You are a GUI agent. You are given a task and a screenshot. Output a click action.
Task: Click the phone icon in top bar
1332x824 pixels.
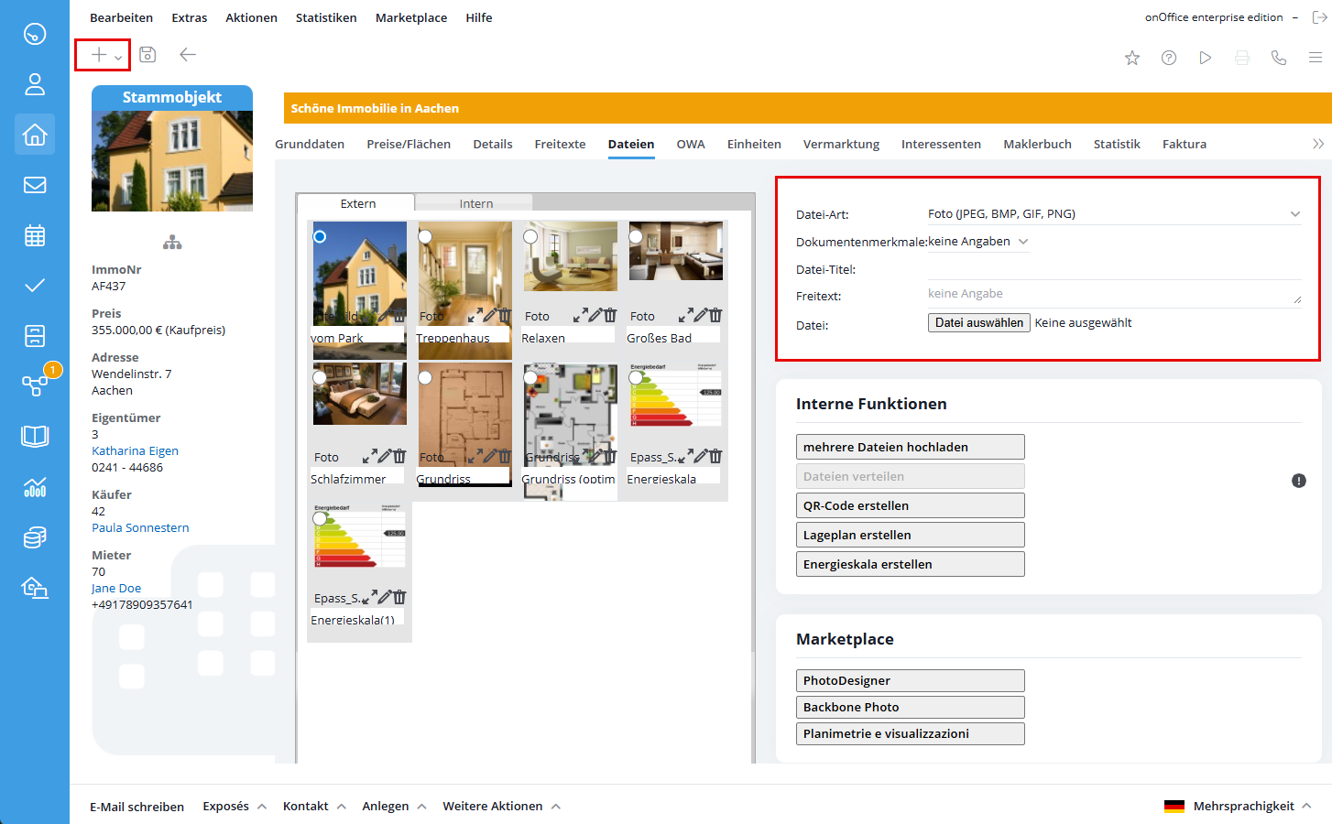(x=1279, y=58)
